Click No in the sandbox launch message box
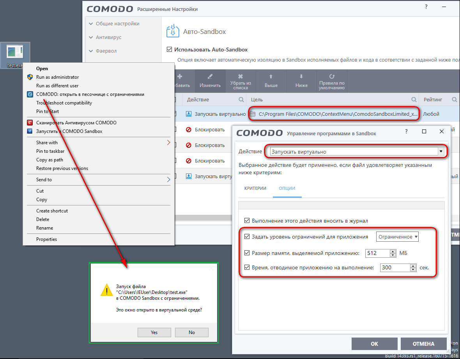Screen dimensions: 460x359 pos(192,332)
